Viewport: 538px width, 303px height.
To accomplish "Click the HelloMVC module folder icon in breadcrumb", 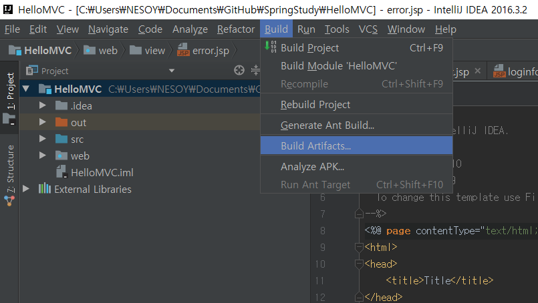I will pos(15,50).
